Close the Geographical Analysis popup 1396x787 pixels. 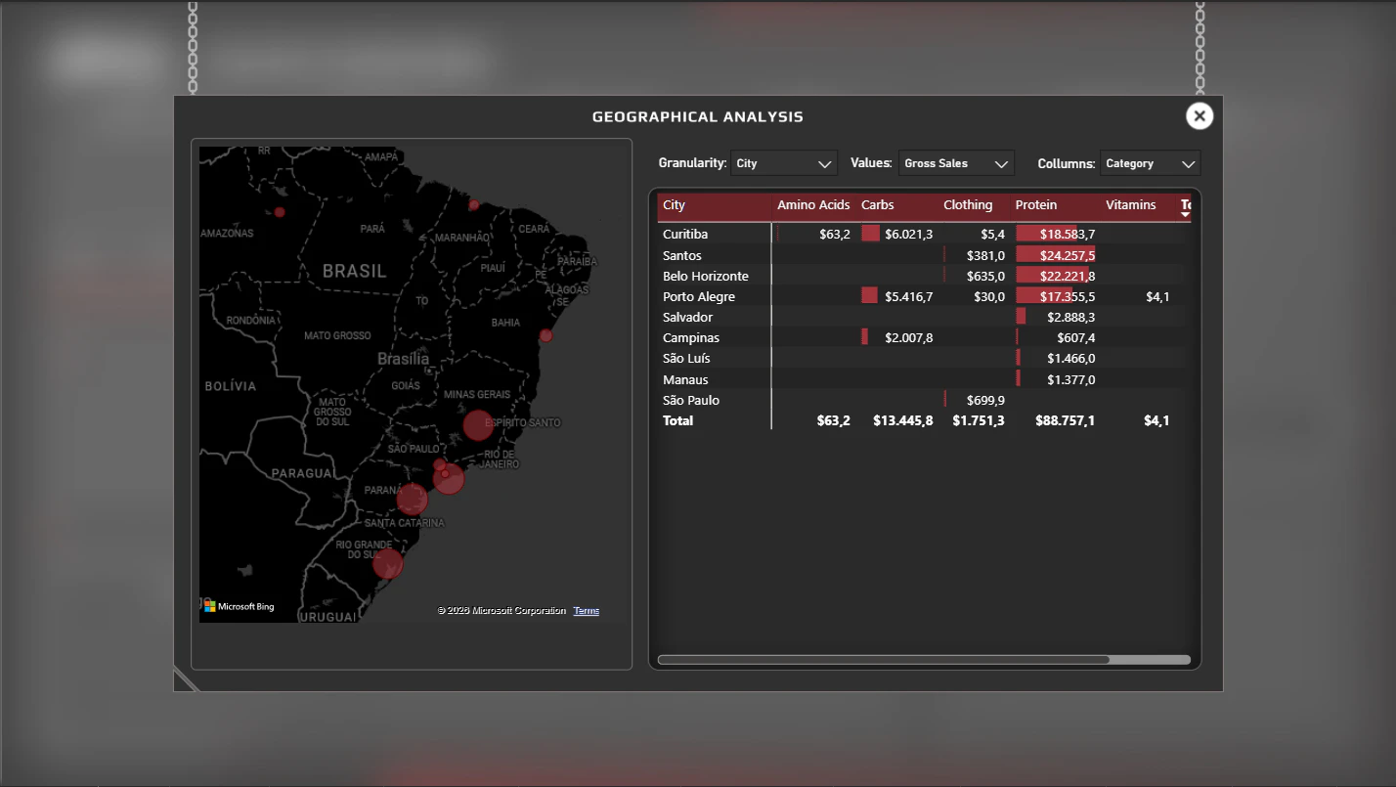click(1200, 116)
